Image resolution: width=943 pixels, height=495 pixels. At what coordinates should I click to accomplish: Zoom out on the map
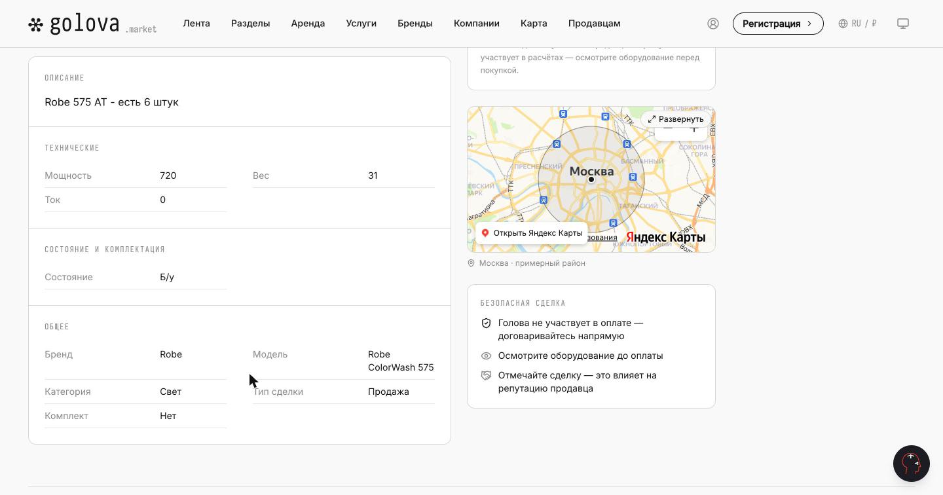[x=668, y=130]
